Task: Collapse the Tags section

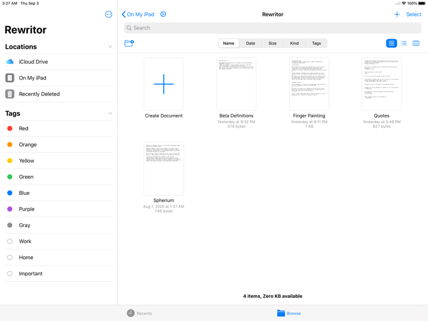Action: 110,113
